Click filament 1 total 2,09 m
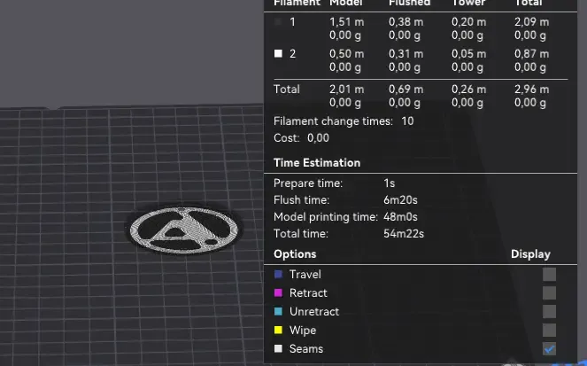Screen dimensions: 587x366 pyautogui.click(x=531, y=22)
